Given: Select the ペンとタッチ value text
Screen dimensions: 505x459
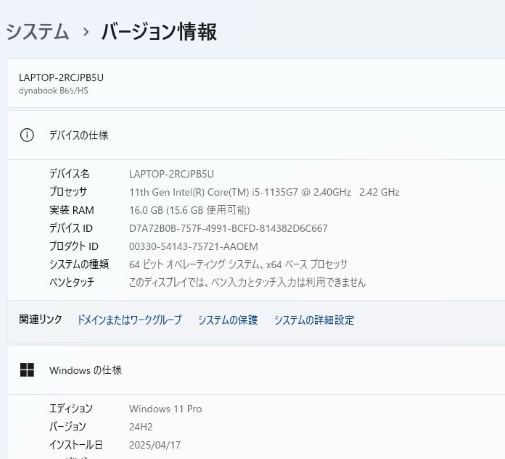Looking at the screenshot, I should point(247,282).
